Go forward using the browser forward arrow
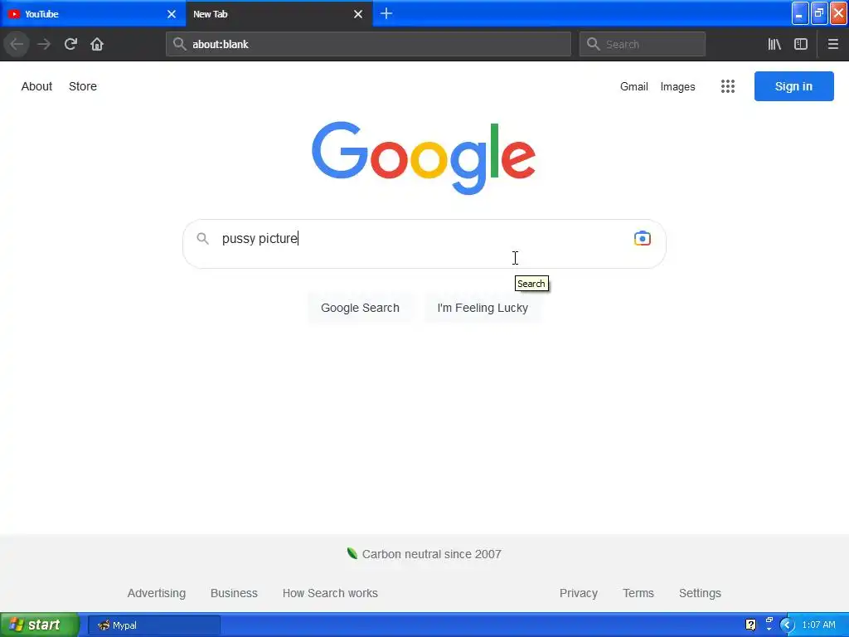 click(x=44, y=44)
